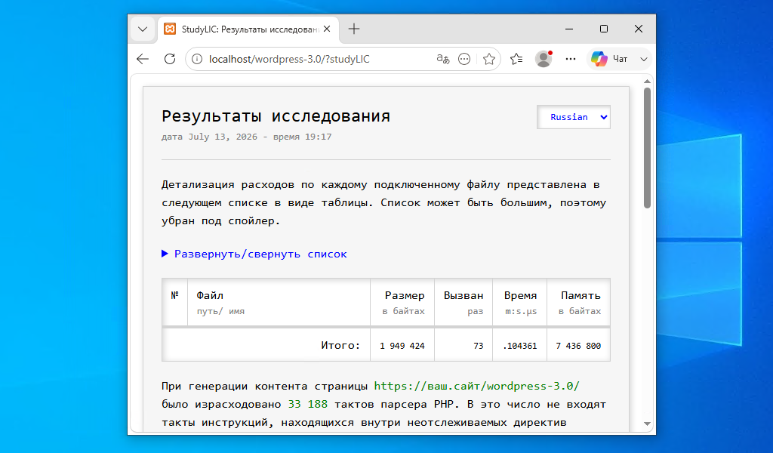Click the address bar URL localhost/wordpress-3.0
773x453 pixels.
[x=289, y=59]
